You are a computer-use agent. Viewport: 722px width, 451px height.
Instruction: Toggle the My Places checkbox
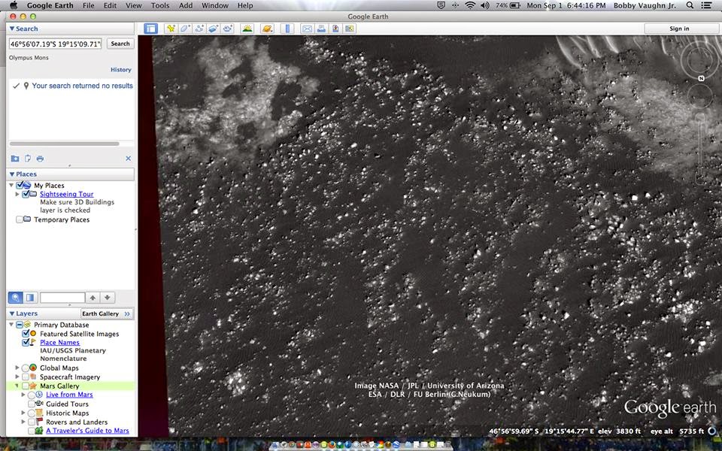click(x=20, y=185)
